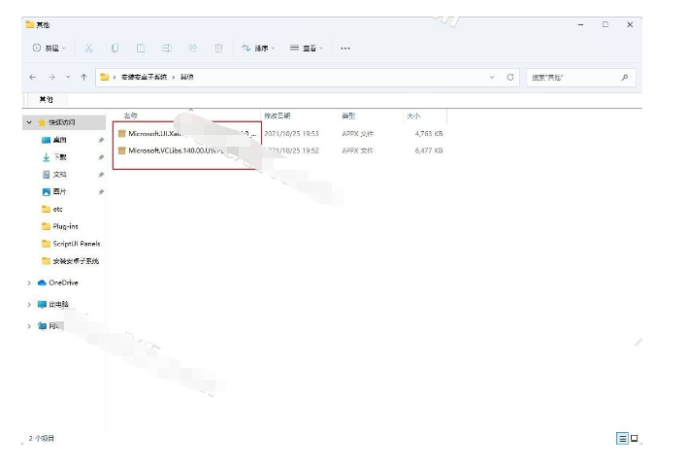Expand the Network tree node
The height and width of the screenshot is (467, 689).
click(29, 326)
